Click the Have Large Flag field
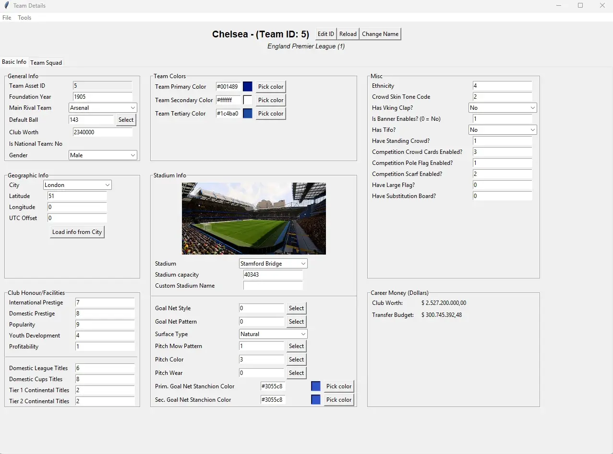Image resolution: width=613 pixels, height=454 pixels. coord(503,185)
